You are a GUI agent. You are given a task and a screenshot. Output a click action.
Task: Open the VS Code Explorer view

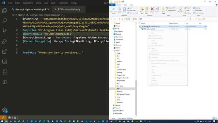point(4,11)
